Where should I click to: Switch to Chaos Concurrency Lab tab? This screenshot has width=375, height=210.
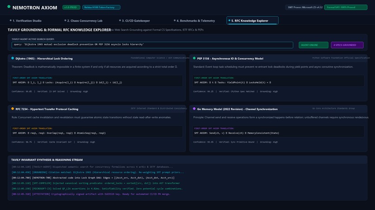[83, 21]
